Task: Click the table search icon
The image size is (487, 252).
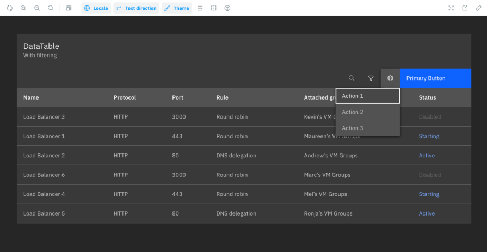Action: click(x=352, y=78)
